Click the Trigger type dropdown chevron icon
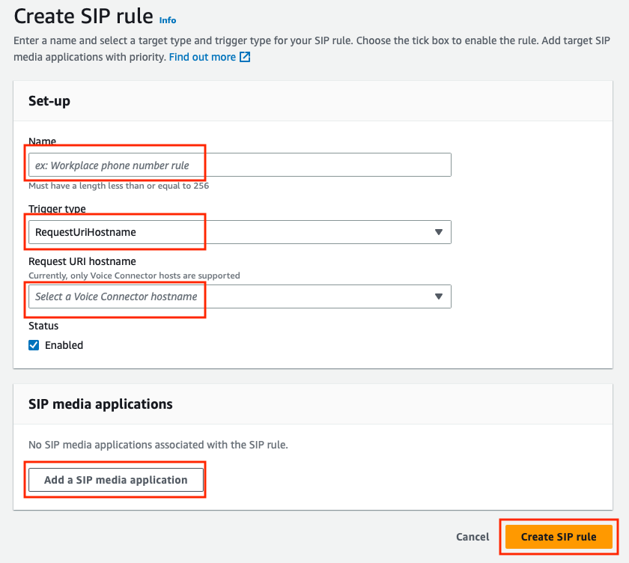This screenshot has height=563, width=629. click(x=440, y=232)
